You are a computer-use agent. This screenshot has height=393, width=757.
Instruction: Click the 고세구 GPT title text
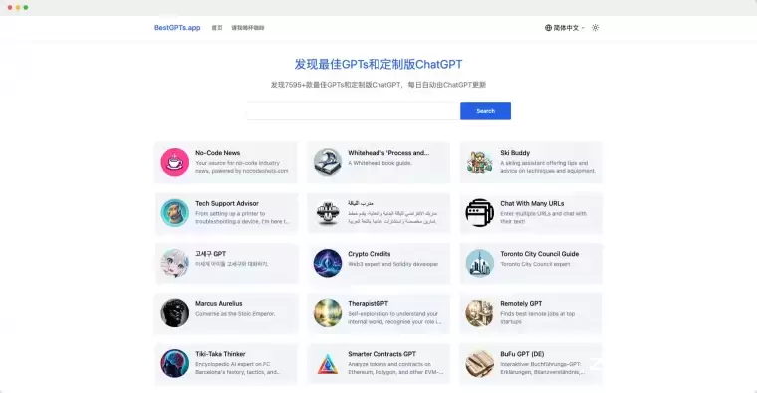pyautogui.click(x=210, y=254)
